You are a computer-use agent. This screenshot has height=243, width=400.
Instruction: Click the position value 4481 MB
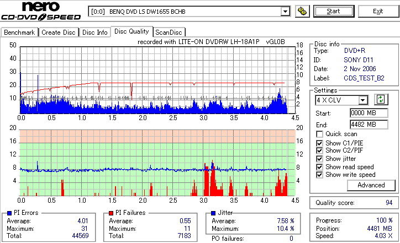tap(380, 229)
